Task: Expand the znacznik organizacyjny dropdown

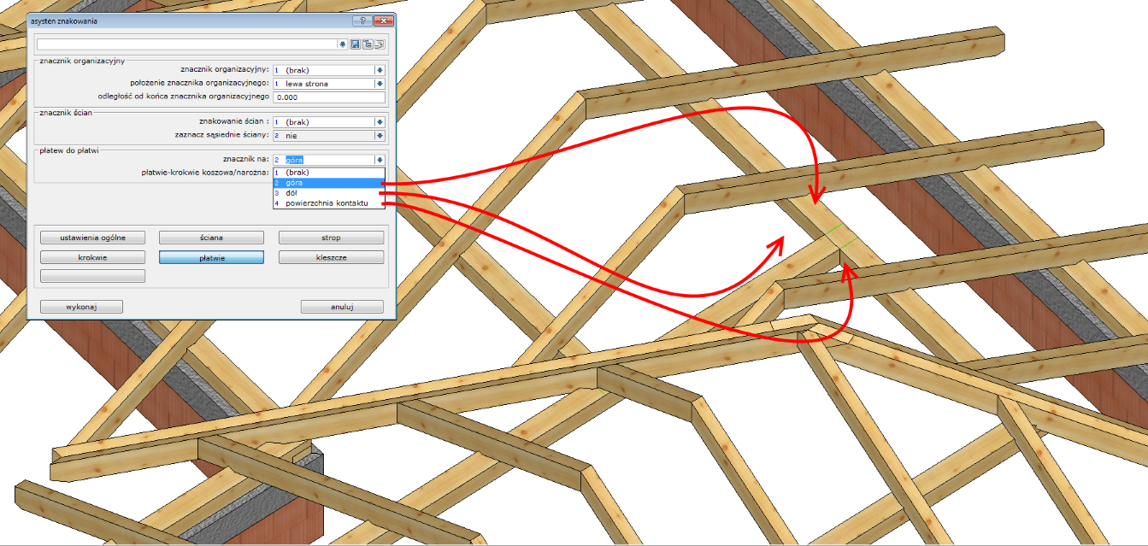Action: (380, 70)
